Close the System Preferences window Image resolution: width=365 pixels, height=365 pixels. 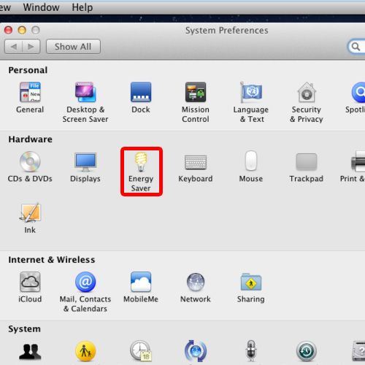coord(9,30)
